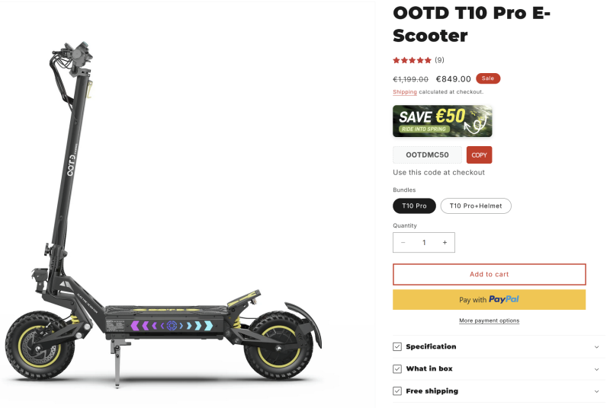Click the plus quantity icon
Image resolution: width=610 pixels, height=408 pixels.
click(x=445, y=243)
